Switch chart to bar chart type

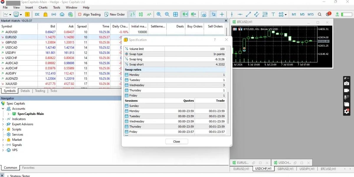[x=133, y=14]
